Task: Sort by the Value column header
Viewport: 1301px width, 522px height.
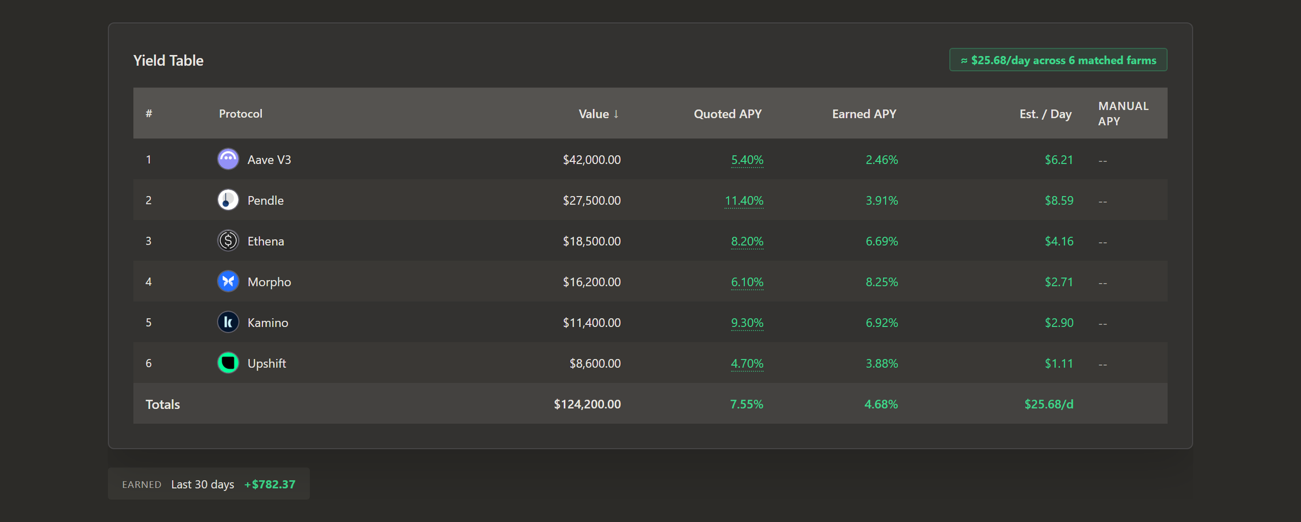Action: point(599,114)
